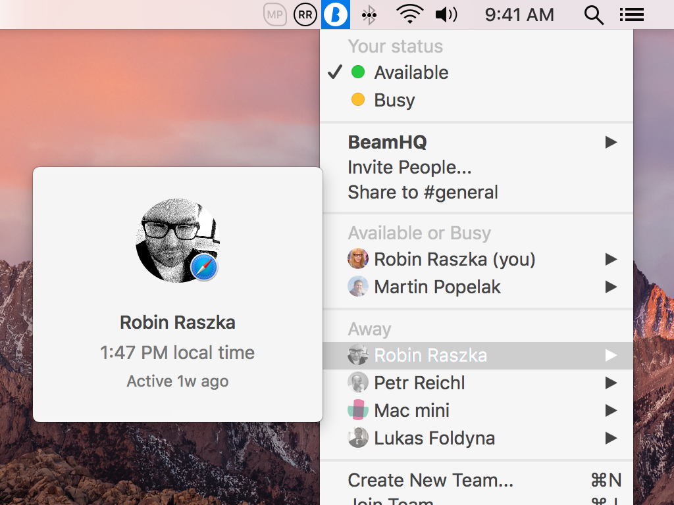
Task: Click Petr Reichl's avatar
Action: click(357, 383)
